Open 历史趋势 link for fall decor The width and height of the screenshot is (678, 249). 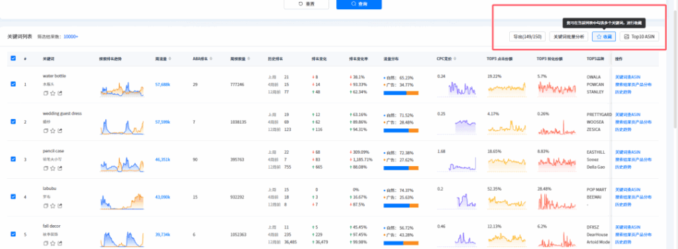622,242
